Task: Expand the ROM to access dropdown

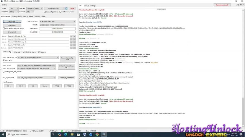Action: click(57, 21)
